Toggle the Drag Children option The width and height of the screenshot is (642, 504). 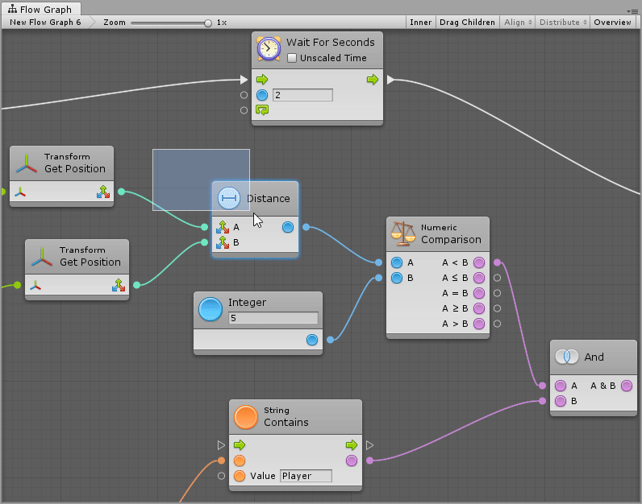coord(467,23)
